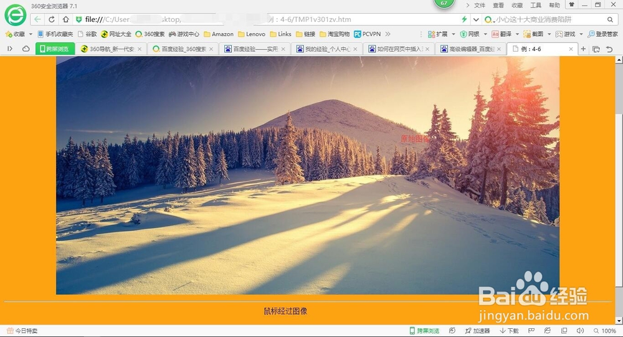Open the 登录管家 login manager
This screenshot has width=623, height=337.
(602, 34)
